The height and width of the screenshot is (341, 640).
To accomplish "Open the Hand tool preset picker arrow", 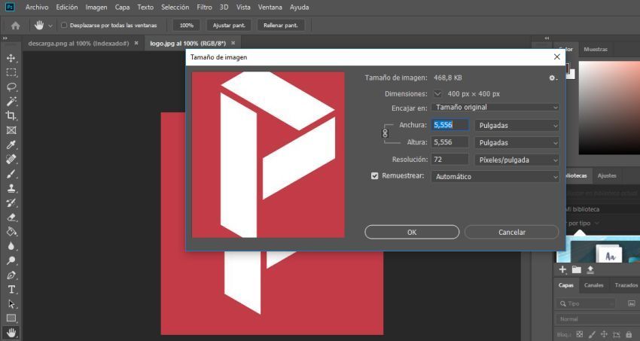I will tap(50, 26).
